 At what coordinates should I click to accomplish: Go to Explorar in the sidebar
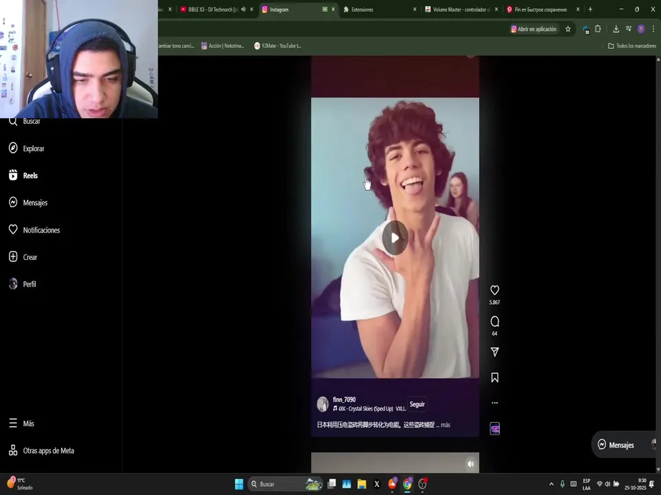27,148
